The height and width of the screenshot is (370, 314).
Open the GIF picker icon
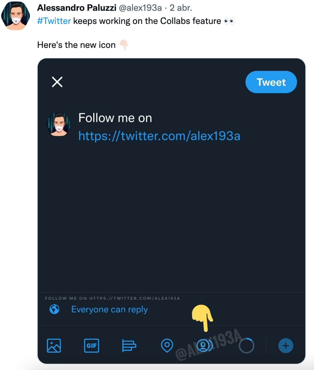coord(92,346)
